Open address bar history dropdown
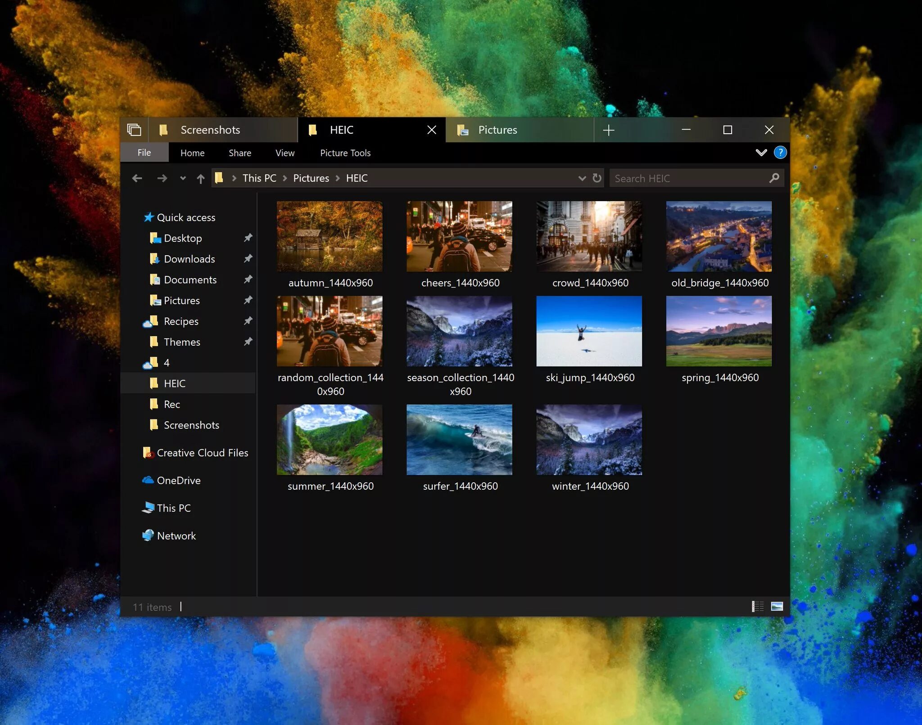 coord(582,178)
